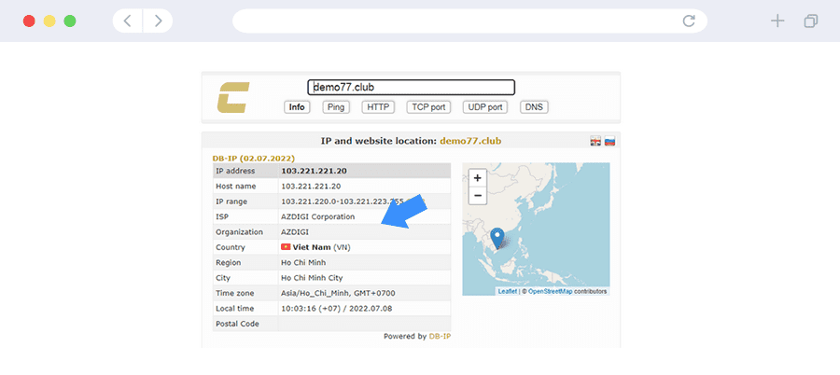Open the OpenStreetMap attribution link
The height and width of the screenshot is (375, 840).
550,291
